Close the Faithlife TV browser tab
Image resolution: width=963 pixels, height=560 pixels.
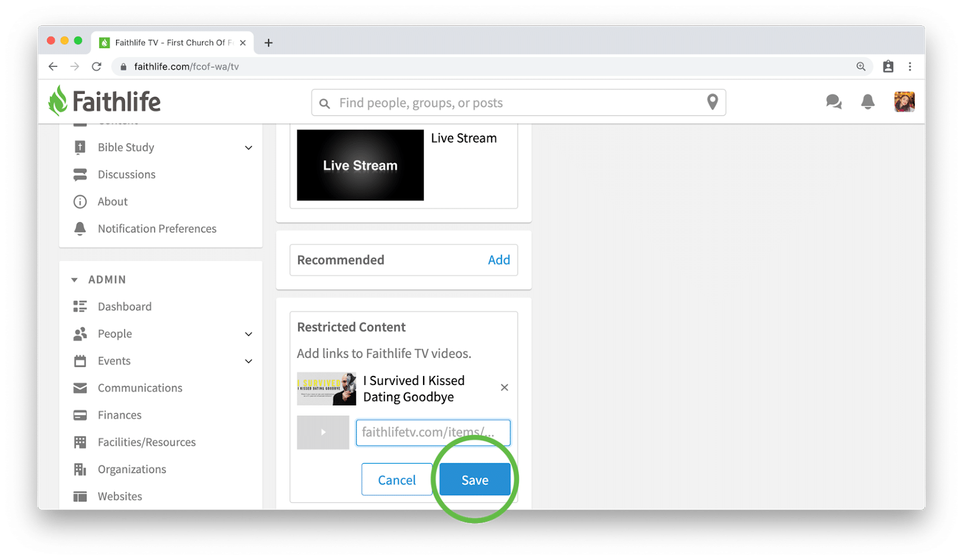click(243, 43)
